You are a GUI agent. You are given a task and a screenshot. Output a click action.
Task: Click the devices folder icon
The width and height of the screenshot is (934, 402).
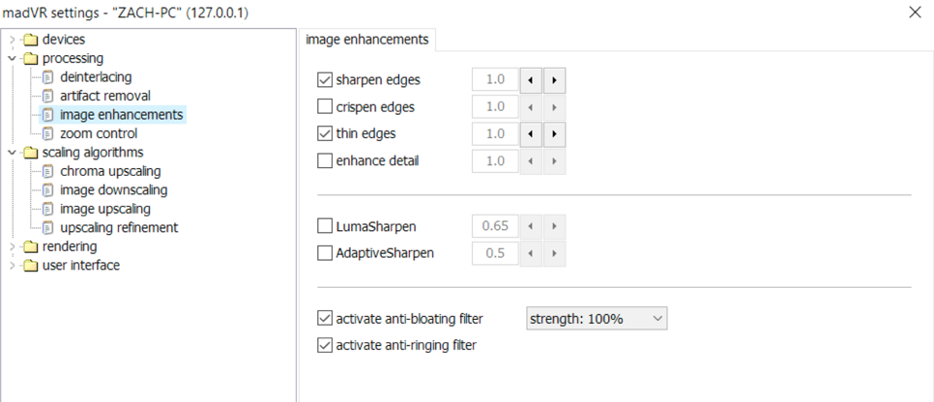point(30,40)
